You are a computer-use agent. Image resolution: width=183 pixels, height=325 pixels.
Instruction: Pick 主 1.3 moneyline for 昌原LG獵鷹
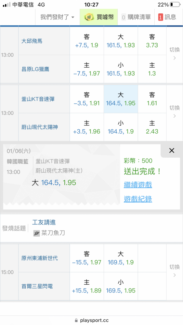tap(152, 69)
